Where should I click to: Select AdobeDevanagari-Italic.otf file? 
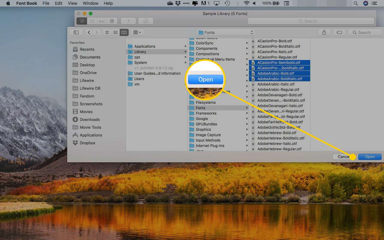pos(280,106)
